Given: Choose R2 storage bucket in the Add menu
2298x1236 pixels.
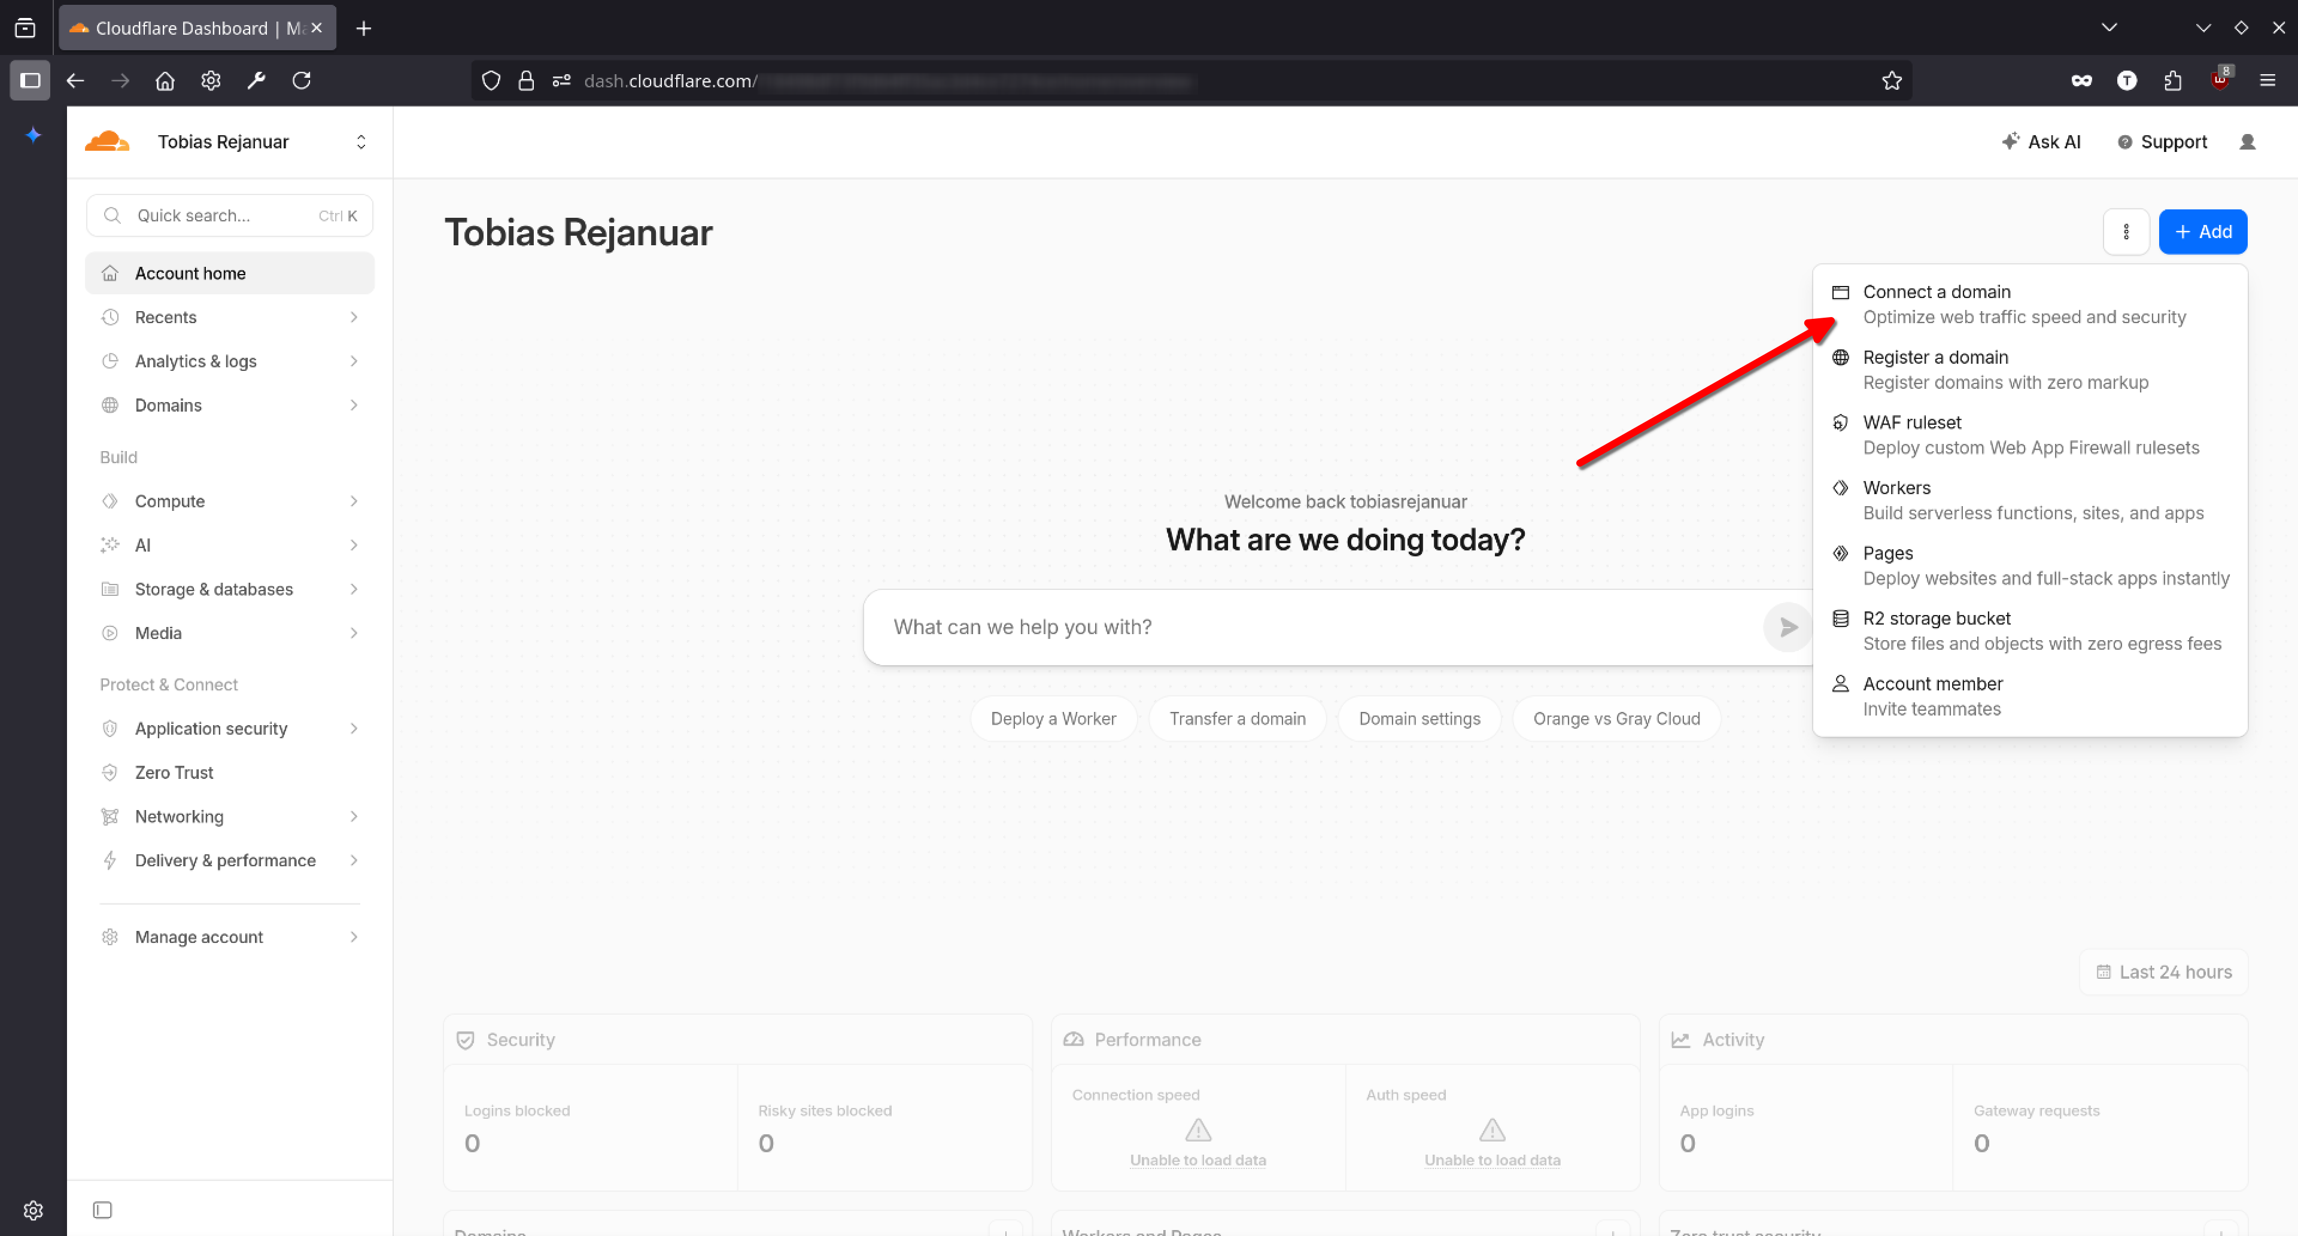Looking at the screenshot, I should [1936, 619].
